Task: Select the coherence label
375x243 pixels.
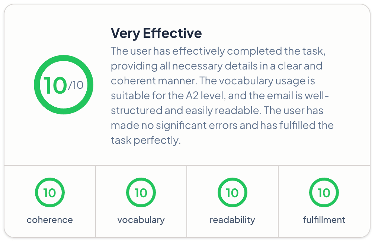Action: tap(50, 220)
